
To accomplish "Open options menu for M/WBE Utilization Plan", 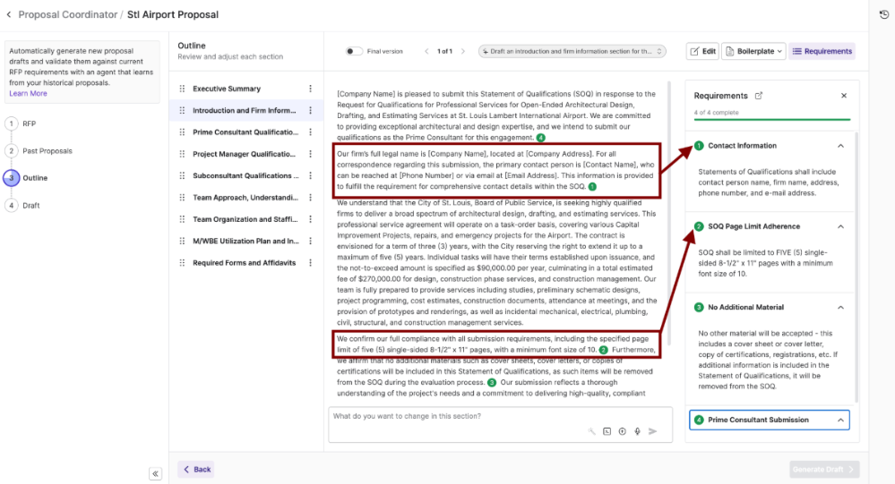I will (x=311, y=242).
